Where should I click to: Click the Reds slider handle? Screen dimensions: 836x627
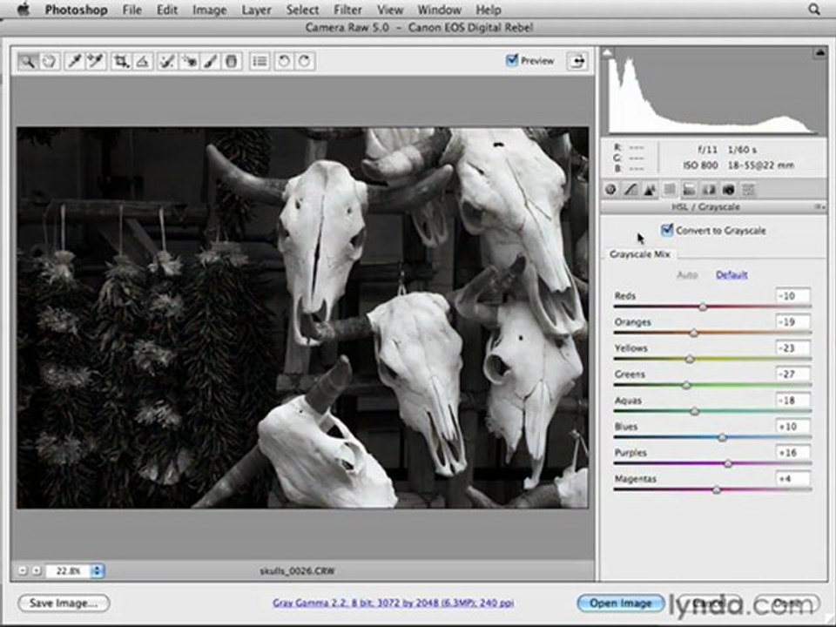(x=703, y=307)
